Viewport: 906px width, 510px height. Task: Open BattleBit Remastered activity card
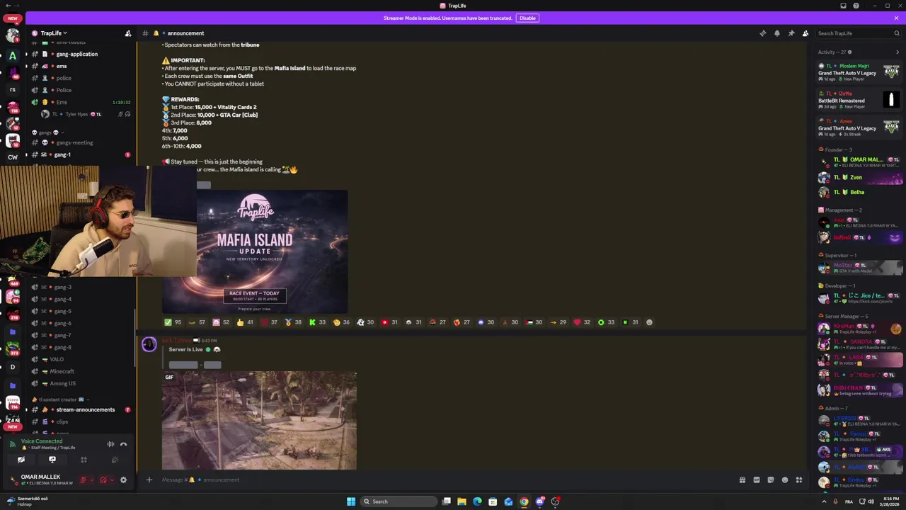pyautogui.click(x=859, y=100)
